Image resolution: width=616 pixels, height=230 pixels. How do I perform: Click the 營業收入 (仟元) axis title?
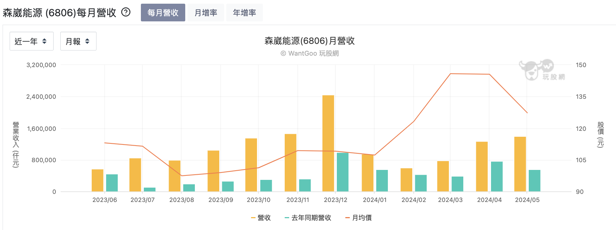[16, 144]
